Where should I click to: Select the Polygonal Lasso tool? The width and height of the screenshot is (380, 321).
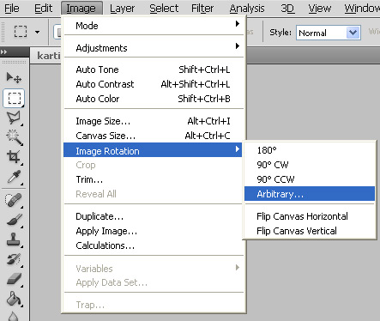[14, 118]
